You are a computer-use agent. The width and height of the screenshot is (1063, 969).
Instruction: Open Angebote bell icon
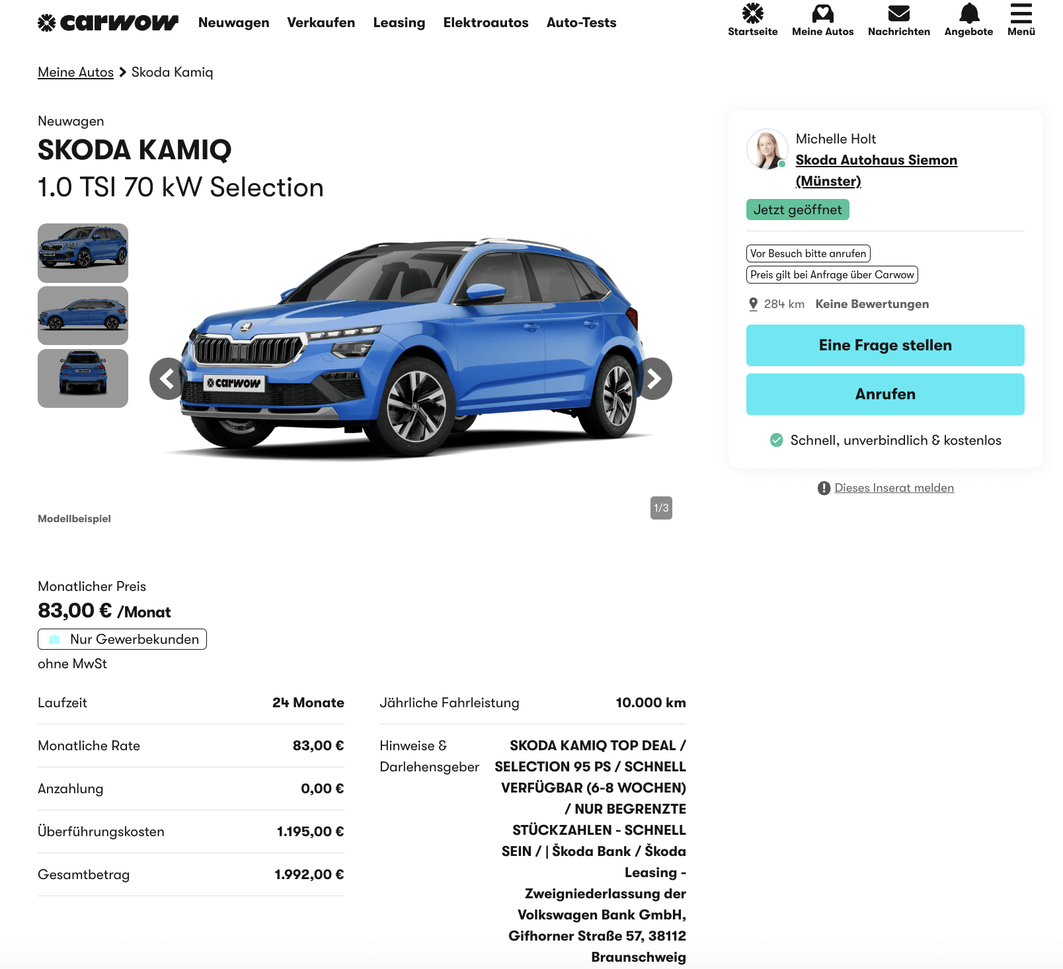[x=968, y=13]
